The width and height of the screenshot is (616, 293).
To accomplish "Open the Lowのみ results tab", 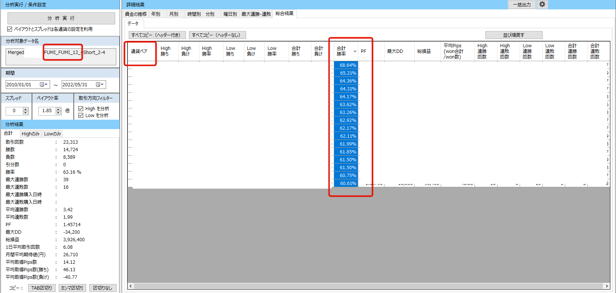I will pos(52,134).
